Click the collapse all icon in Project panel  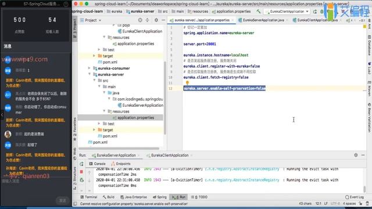[x=147, y=20]
